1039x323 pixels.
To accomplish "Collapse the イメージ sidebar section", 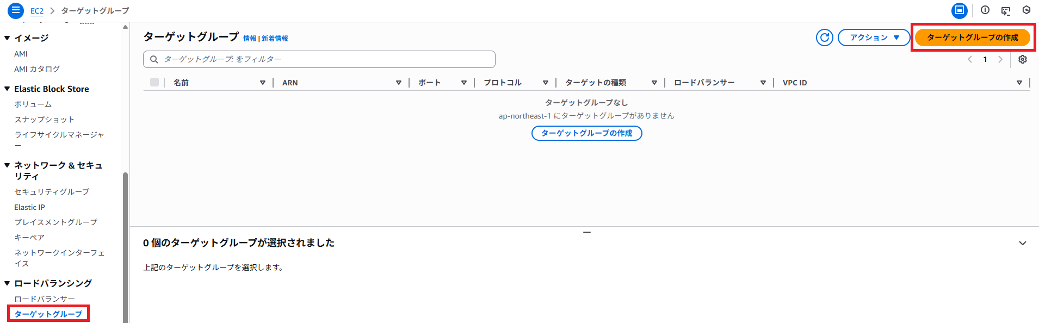I will 7,38.
